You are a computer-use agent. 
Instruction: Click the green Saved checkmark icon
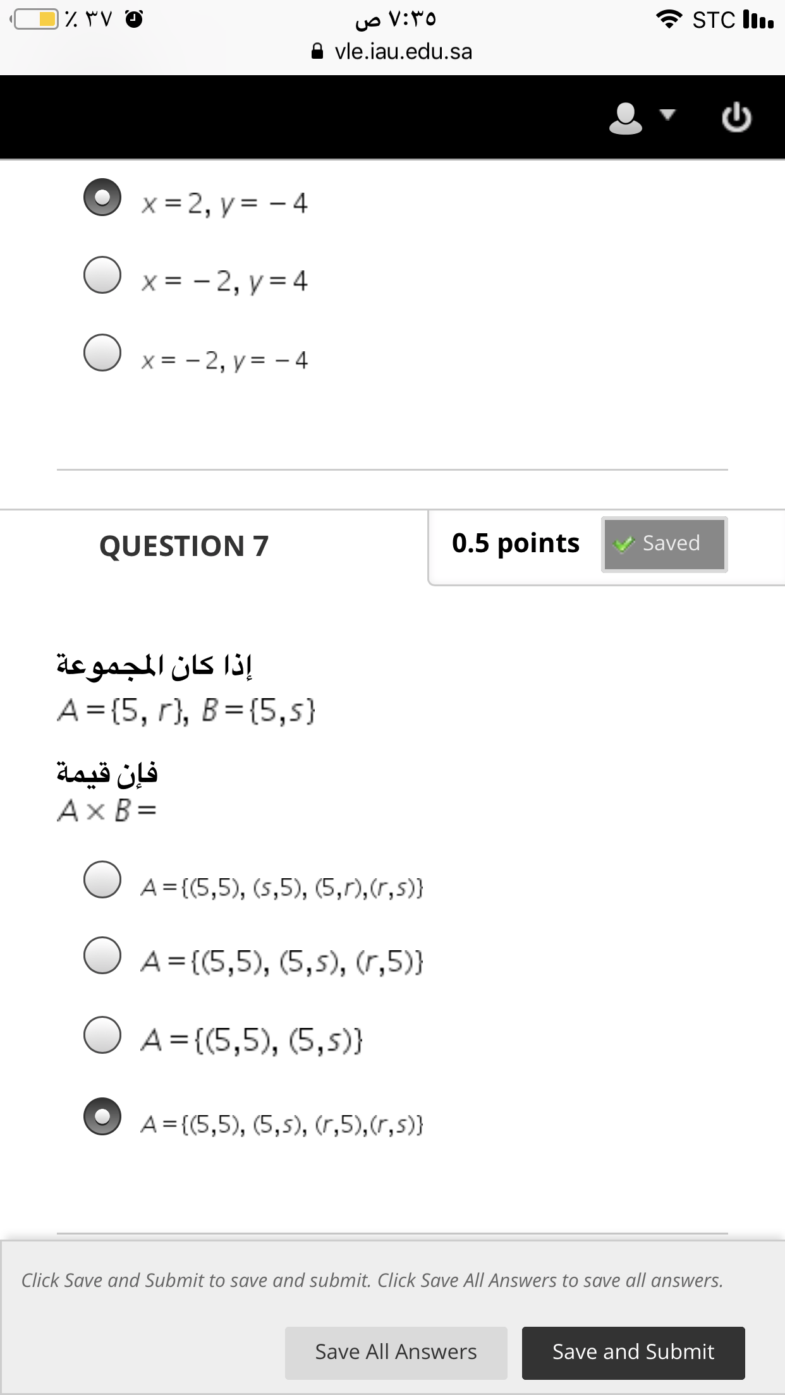(x=624, y=544)
